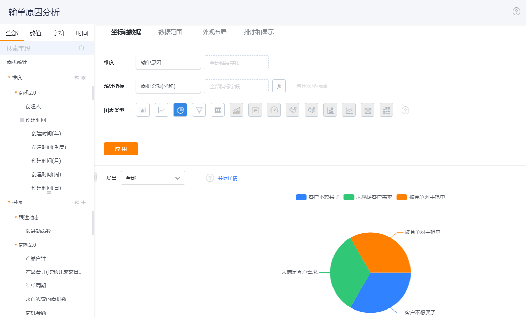Open the 数据范围 tab
The height and width of the screenshot is (317, 526).
tap(170, 32)
